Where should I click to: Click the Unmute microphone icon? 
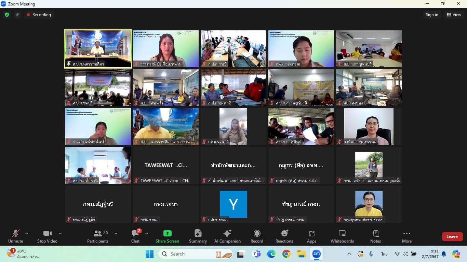[15, 233]
